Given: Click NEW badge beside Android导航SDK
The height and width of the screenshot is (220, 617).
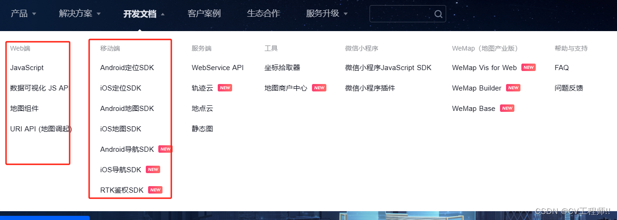Looking at the screenshot, I should 165,149.
